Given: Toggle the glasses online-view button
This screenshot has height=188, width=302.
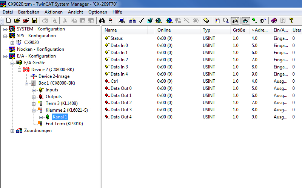Looking at the screenshot, I should click(x=246, y=21).
